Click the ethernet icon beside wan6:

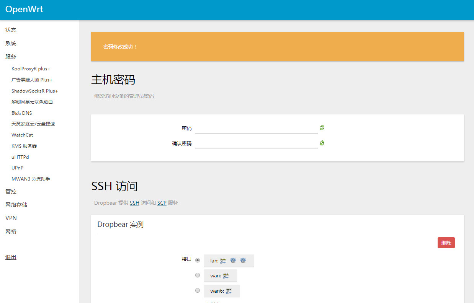[229, 291]
